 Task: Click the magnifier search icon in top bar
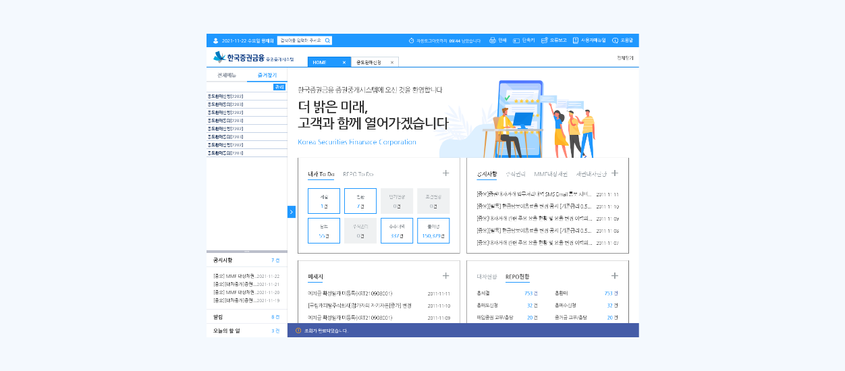327,40
